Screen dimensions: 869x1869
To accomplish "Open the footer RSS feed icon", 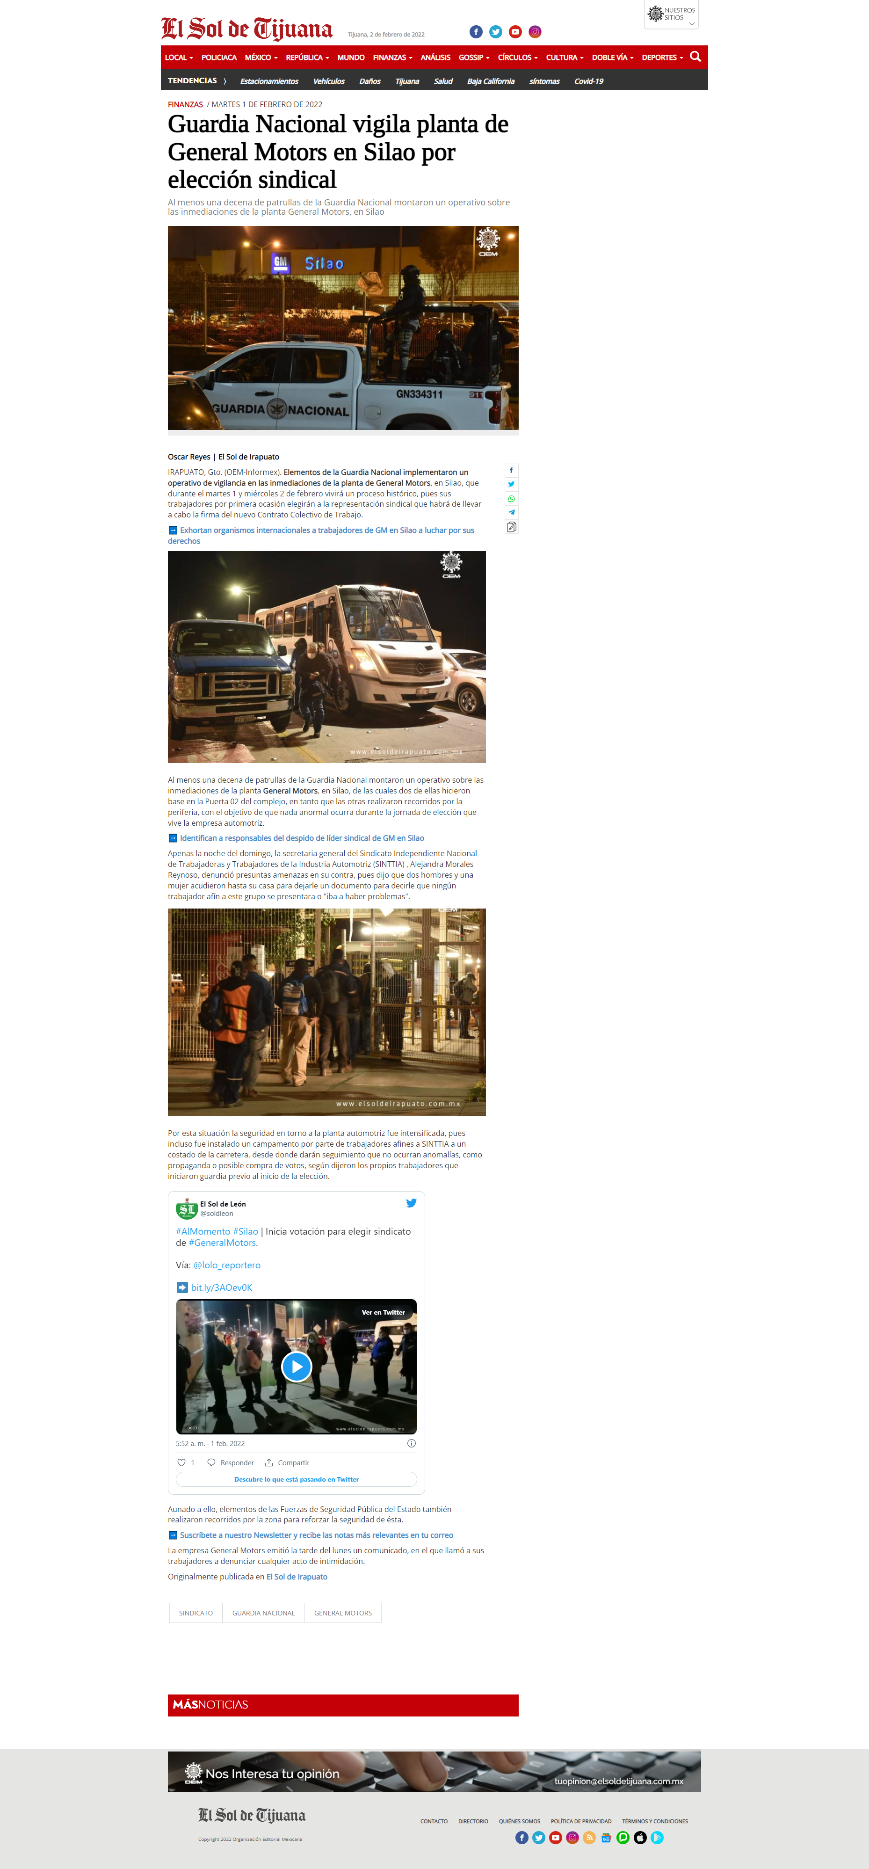I will 589,1838.
